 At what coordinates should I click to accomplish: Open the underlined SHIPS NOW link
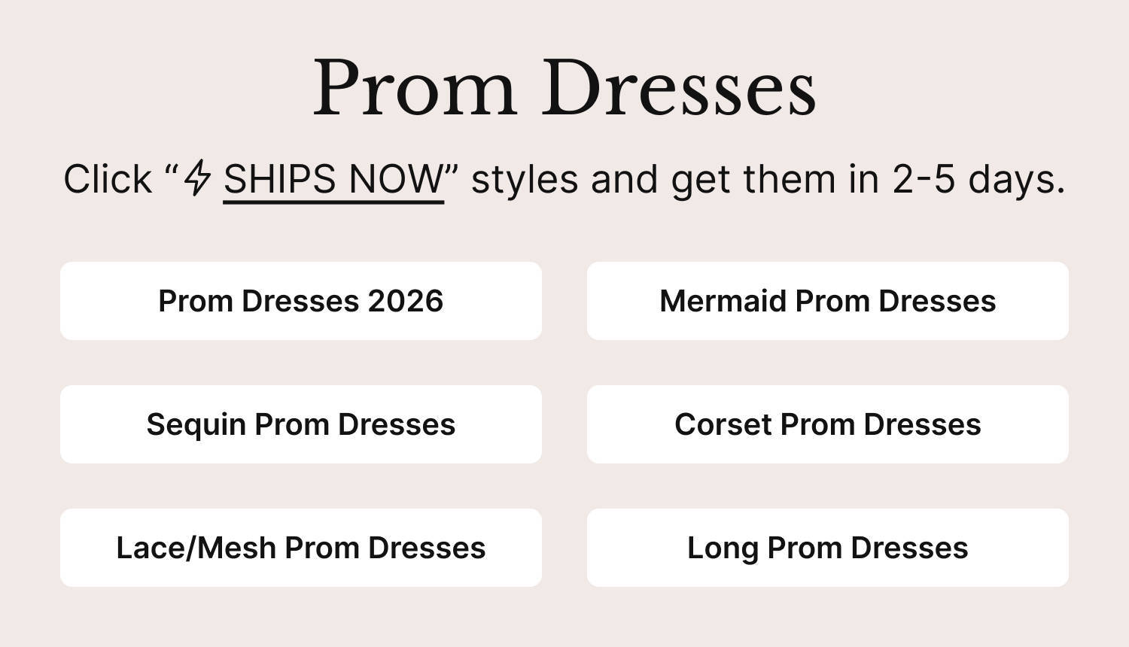pos(333,180)
